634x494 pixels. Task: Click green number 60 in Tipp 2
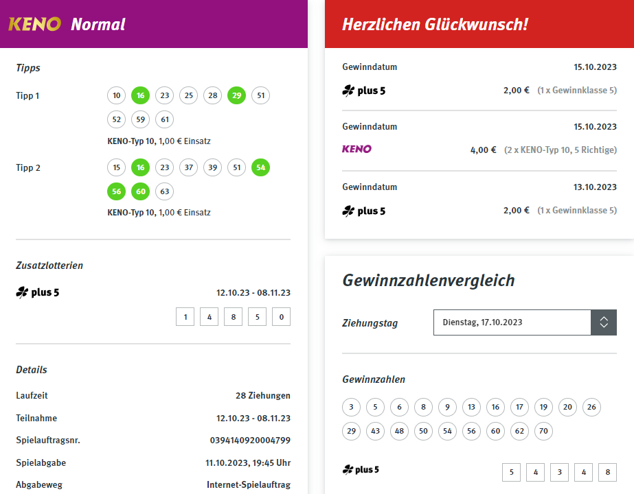[140, 191]
